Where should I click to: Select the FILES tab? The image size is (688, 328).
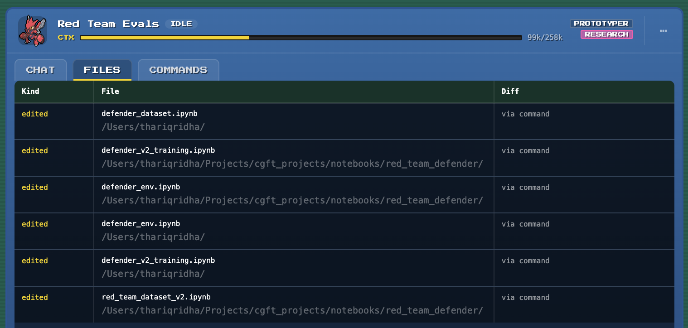point(102,70)
